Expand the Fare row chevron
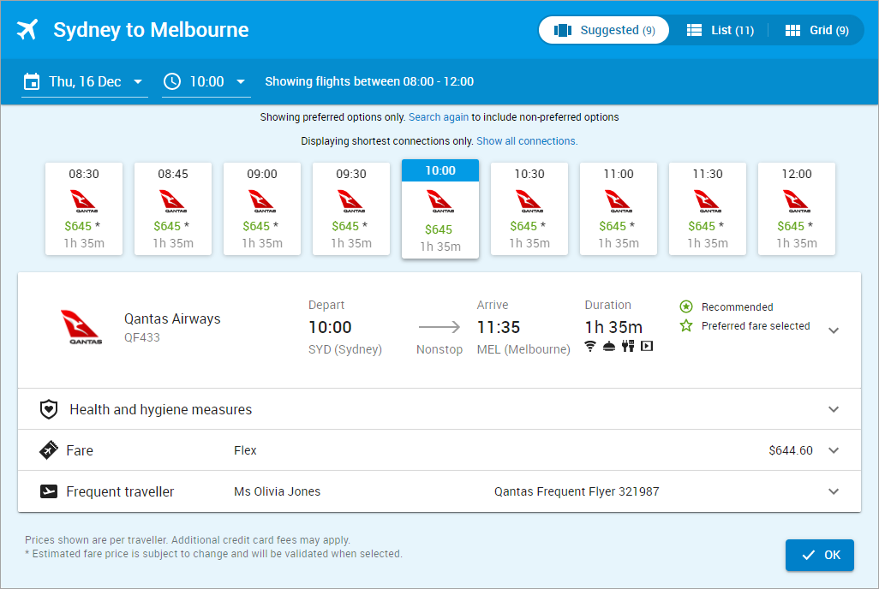This screenshot has width=879, height=589. pyautogui.click(x=834, y=450)
